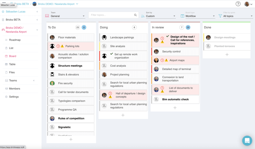255x149 pixels.
Task: Click the Settings gear icon in sidebar
Action: [x=6, y=97]
